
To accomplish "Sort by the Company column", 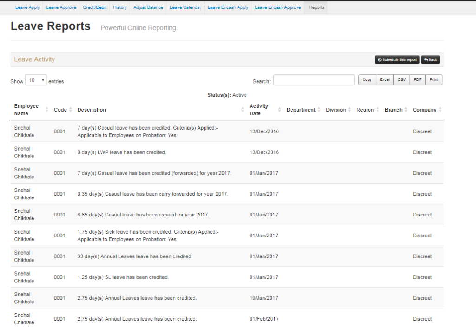I will (424, 110).
